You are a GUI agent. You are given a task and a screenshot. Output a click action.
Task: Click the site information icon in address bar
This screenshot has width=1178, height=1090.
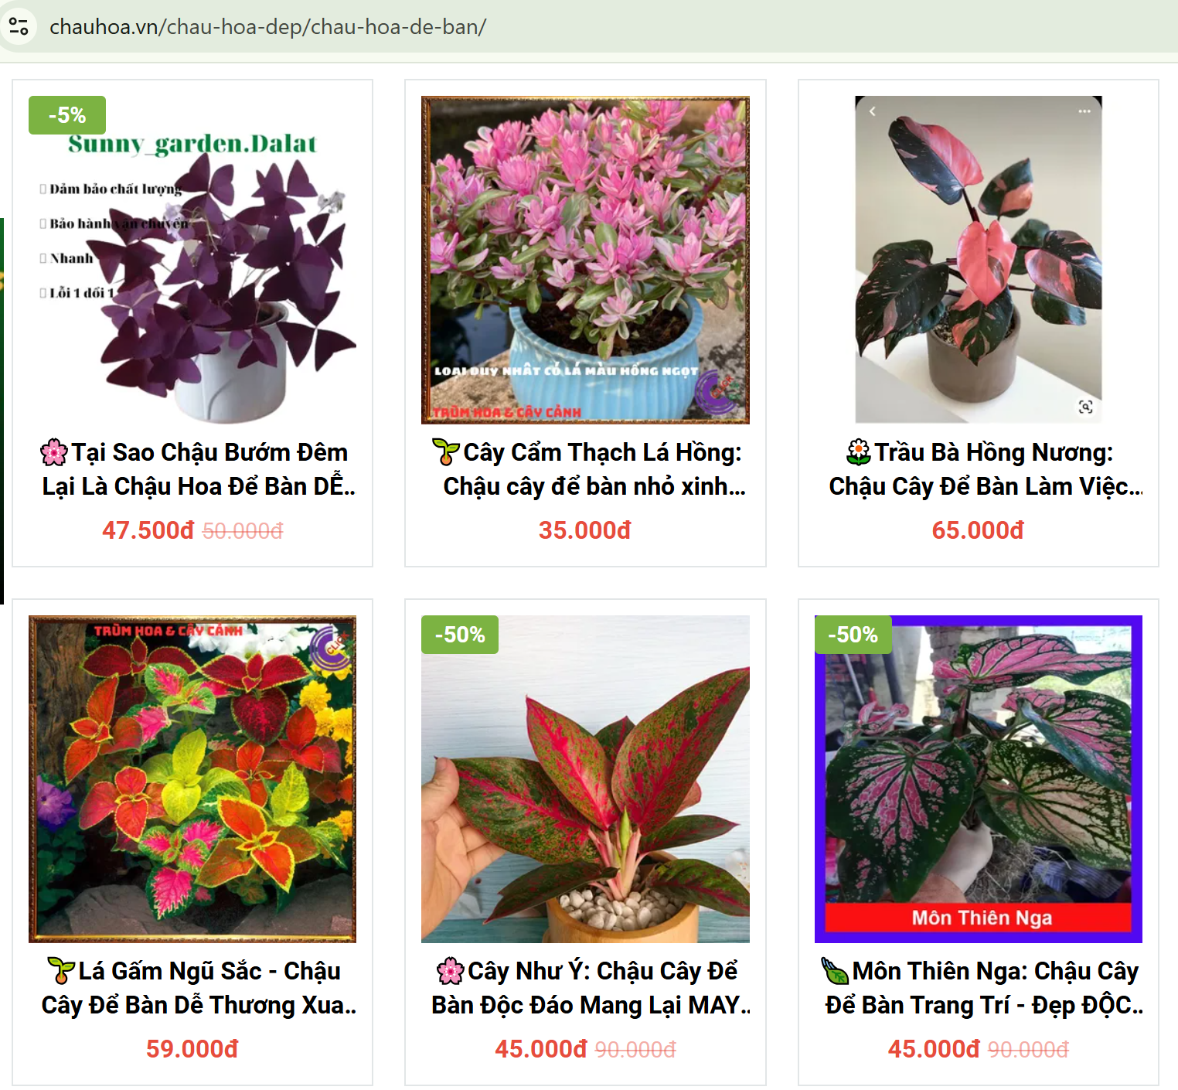click(19, 27)
